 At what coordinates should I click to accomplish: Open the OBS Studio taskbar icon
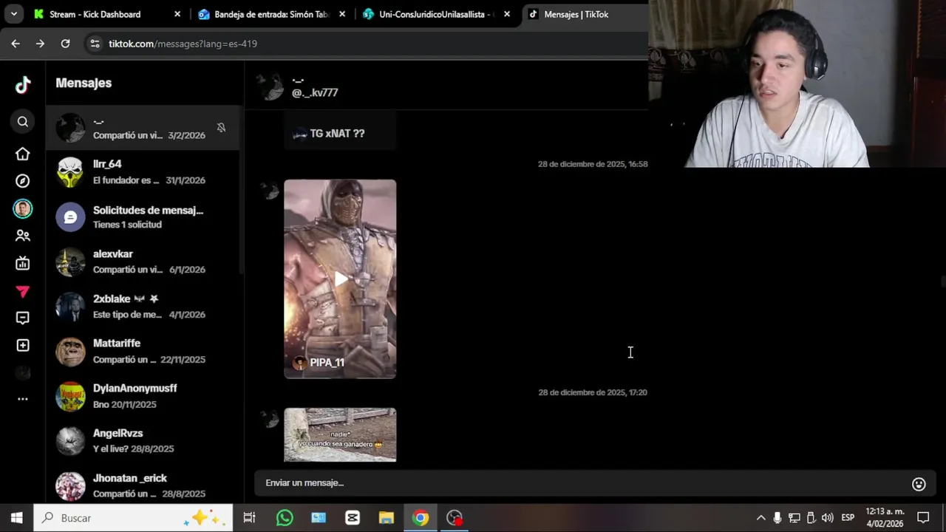pos(455,518)
